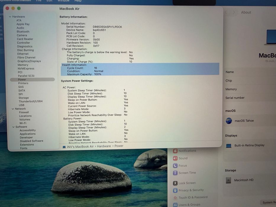Click iNV's MacBook Air in path bar
Screen dimensions: 276x207
(80, 147)
